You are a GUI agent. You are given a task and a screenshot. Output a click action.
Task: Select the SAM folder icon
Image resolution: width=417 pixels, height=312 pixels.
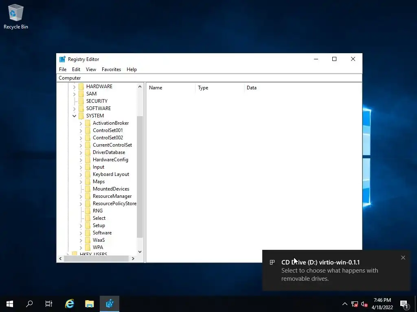(81, 94)
